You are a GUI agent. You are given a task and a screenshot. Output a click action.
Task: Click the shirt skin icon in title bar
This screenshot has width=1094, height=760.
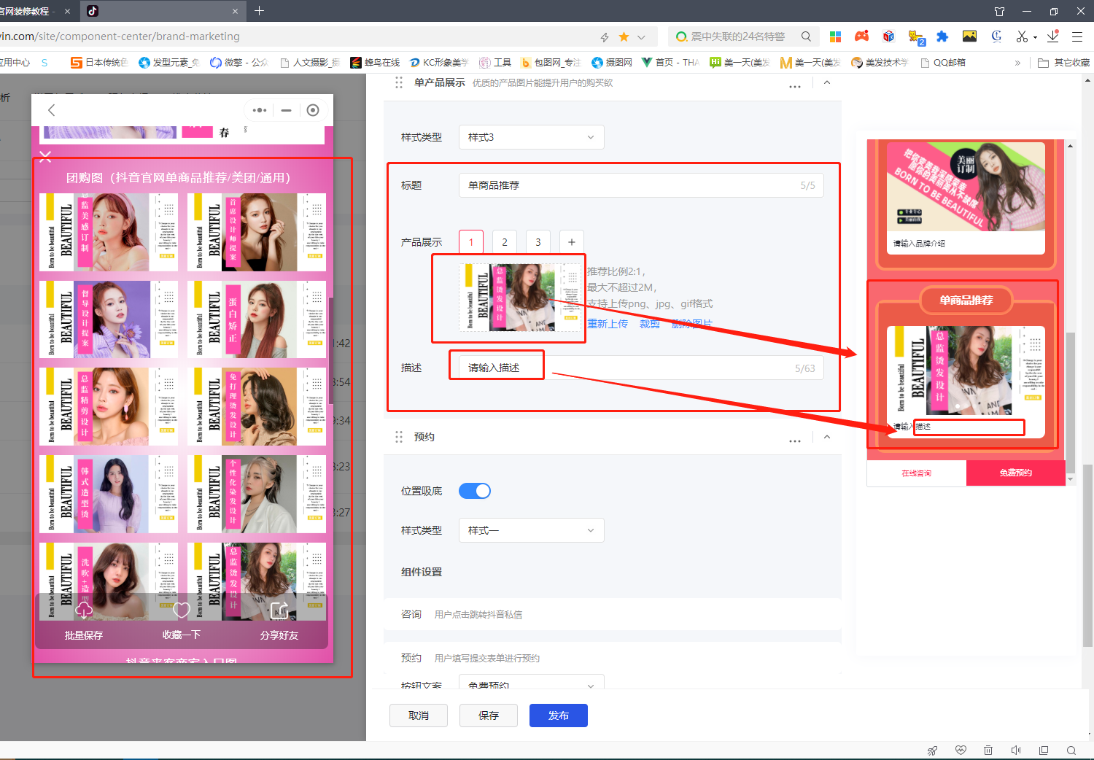[999, 11]
